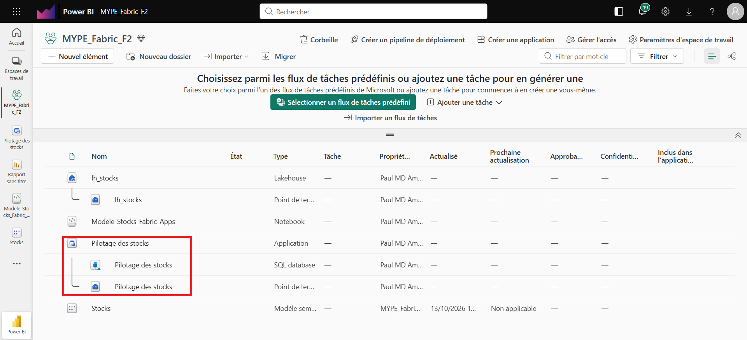Open the Filtrer dropdown

pyautogui.click(x=657, y=56)
